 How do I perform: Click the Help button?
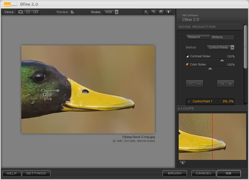pos(12,173)
